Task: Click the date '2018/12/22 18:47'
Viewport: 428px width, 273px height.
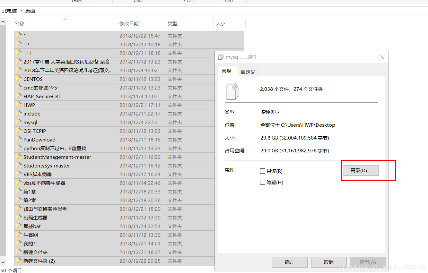Action: 140,36
